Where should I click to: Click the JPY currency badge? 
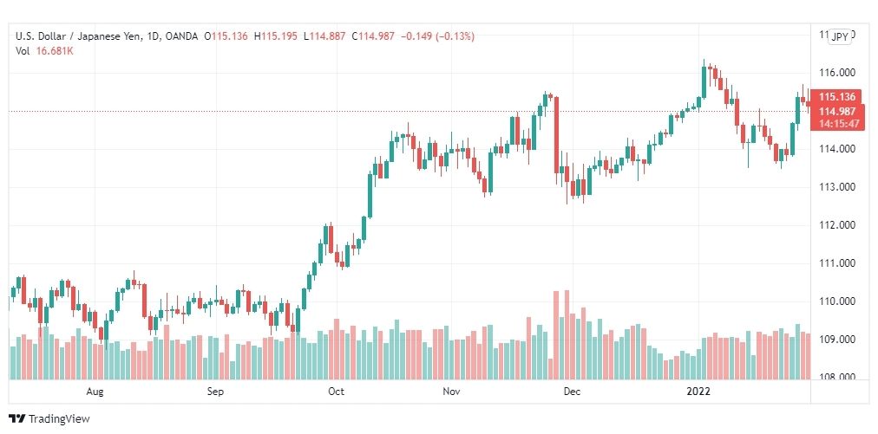coord(840,37)
